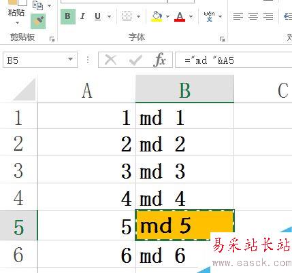Toggle Bold formatting
Screen dimensions: 292x273
68,16
